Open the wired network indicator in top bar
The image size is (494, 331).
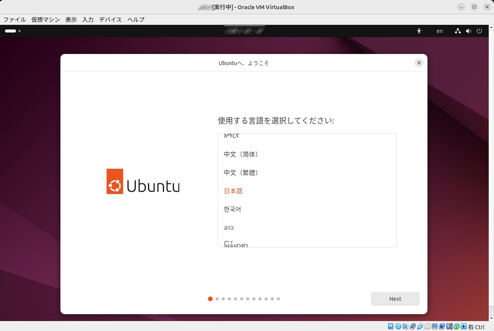click(x=458, y=31)
